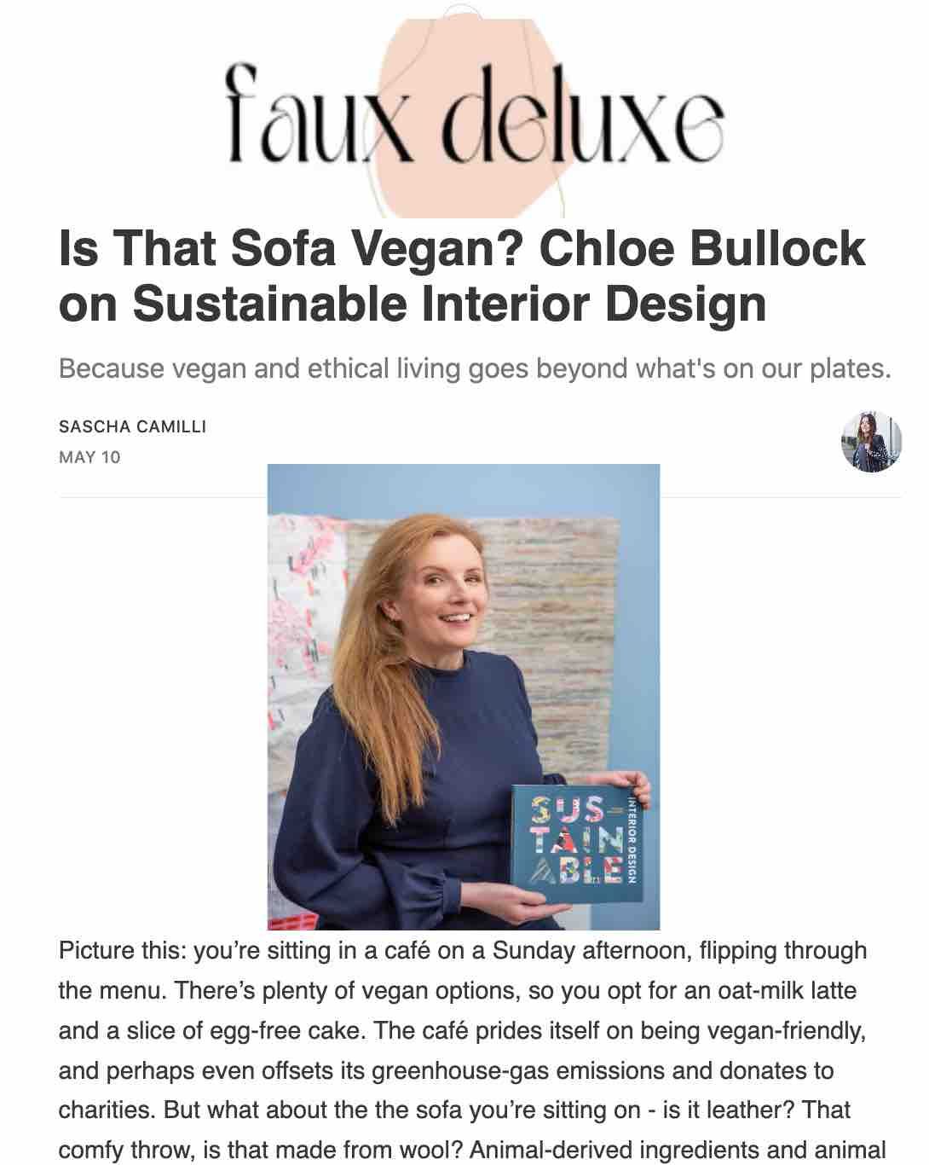This screenshot has height=1165, width=929.
Task: Click the May 10 publication date
Action: click(89, 457)
